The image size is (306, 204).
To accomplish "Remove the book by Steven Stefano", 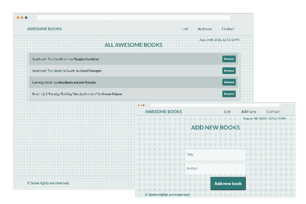I will (229, 94).
